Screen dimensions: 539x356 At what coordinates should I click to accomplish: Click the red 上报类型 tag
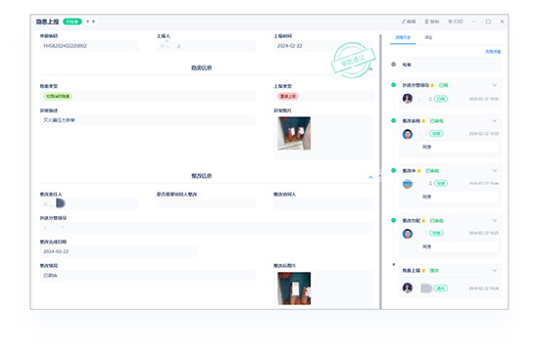(288, 97)
